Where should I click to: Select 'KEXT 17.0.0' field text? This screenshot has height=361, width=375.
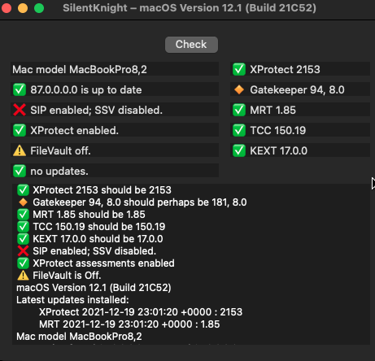point(279,150)
